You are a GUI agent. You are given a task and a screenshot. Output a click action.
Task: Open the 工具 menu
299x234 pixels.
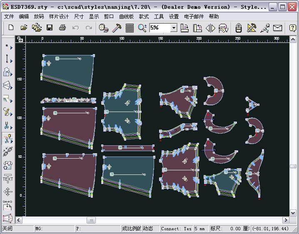[159, 17]
